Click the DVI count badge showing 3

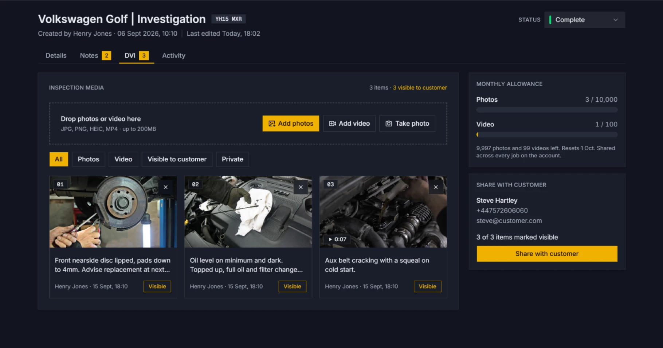click(144, 55)
